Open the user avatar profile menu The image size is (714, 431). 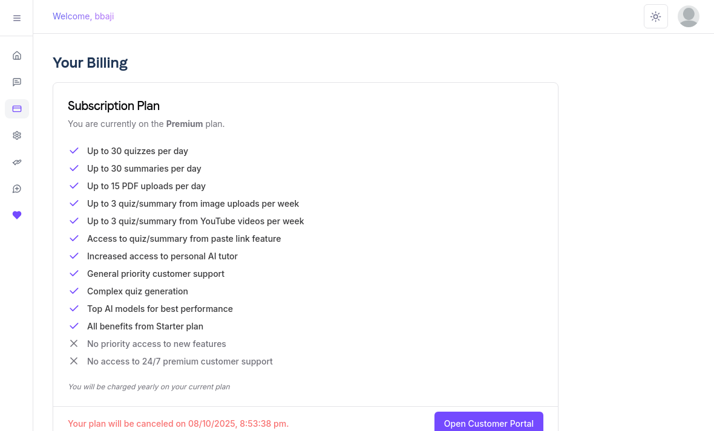point(688,16)
